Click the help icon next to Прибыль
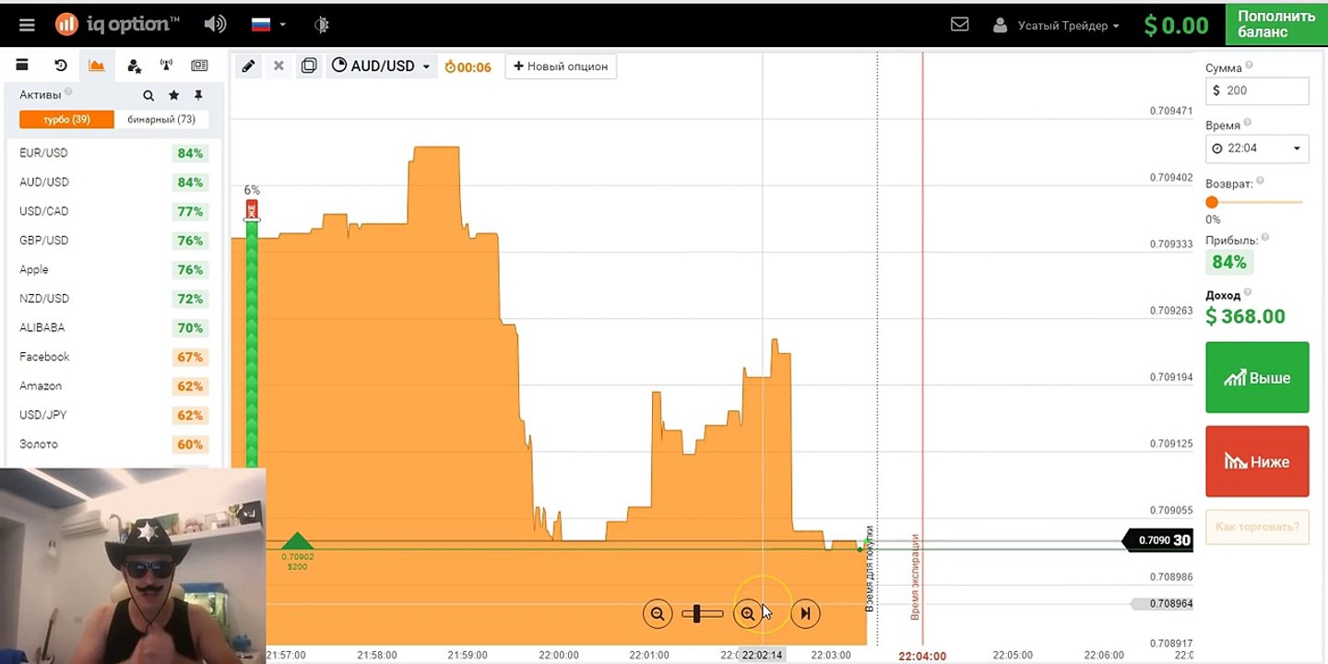 (1265, 238)
